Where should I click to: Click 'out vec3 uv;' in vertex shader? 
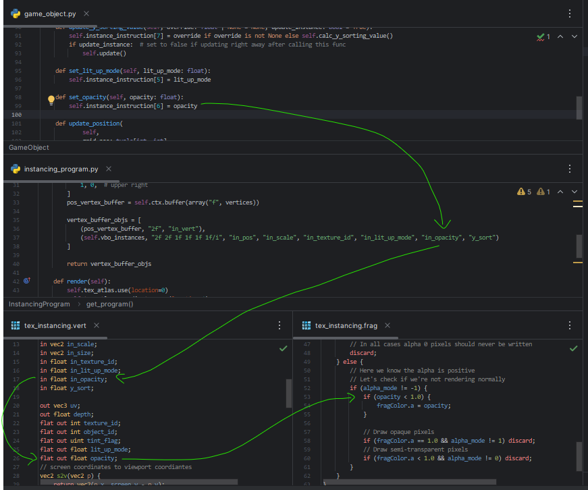click(60, 406)
